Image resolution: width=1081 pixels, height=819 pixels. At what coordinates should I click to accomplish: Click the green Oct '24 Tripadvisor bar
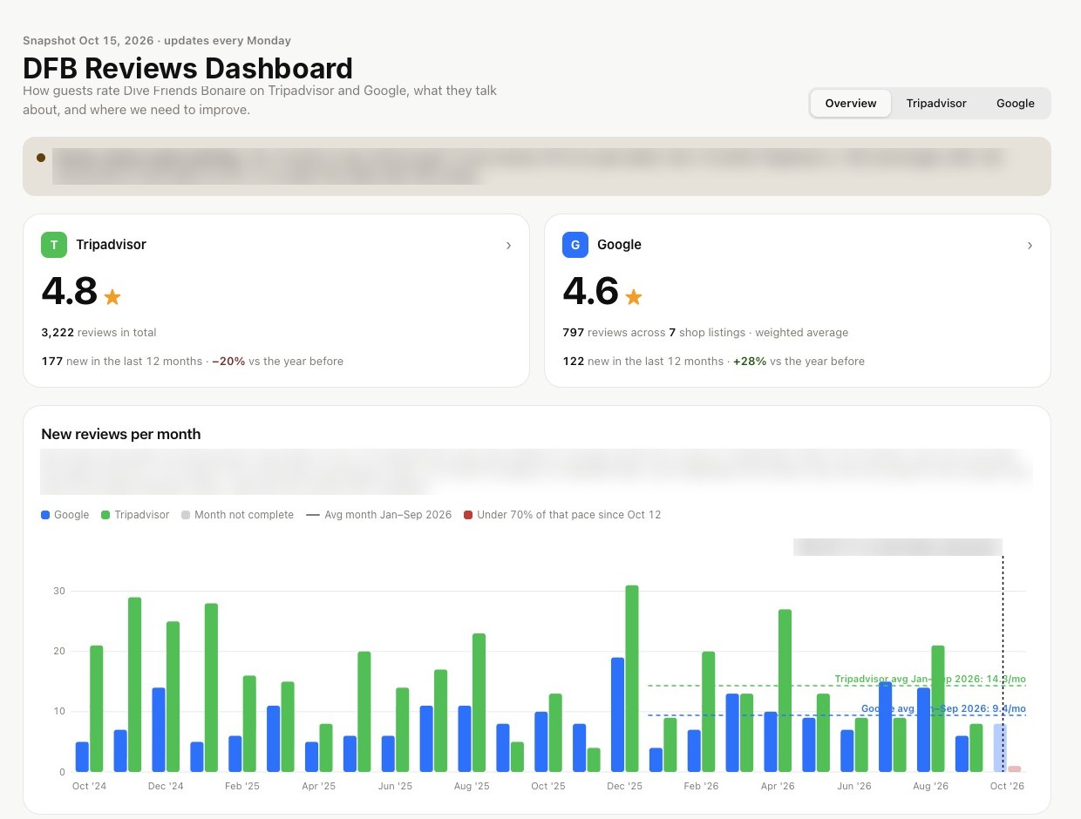[97, 709]
